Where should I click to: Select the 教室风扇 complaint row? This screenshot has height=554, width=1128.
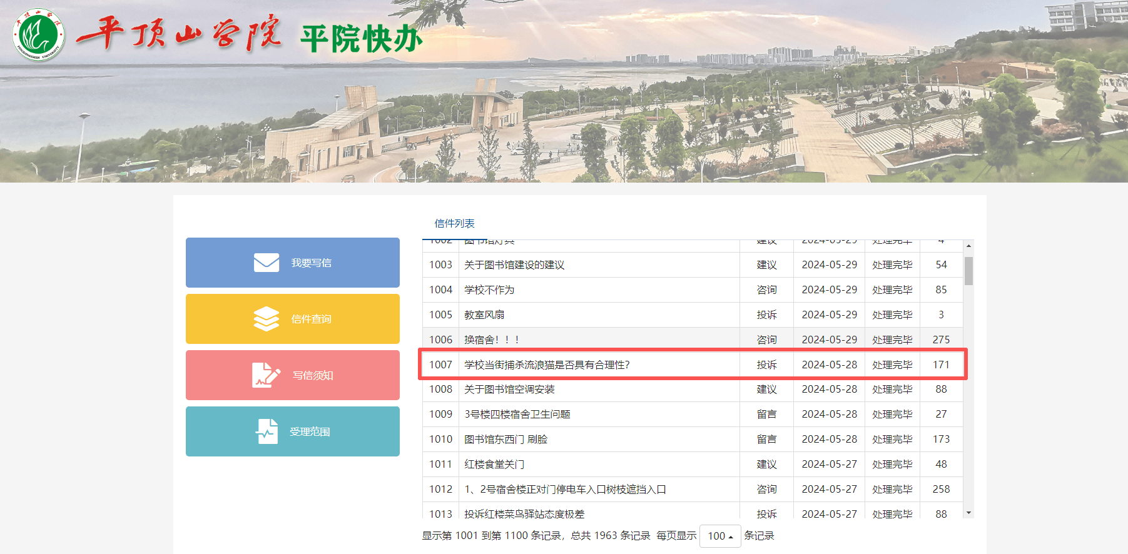pos(484,315)
